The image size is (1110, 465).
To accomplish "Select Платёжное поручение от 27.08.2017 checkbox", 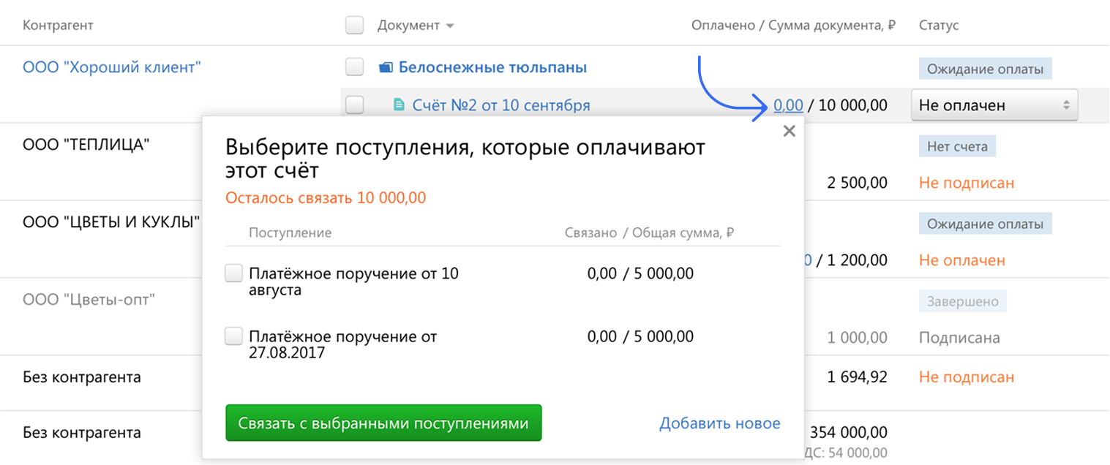I will 233,337.
